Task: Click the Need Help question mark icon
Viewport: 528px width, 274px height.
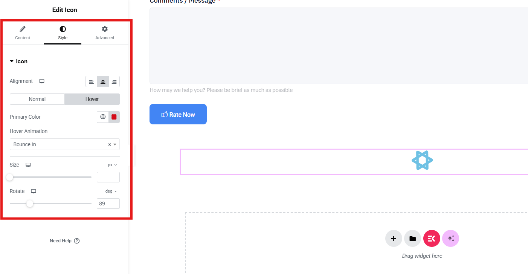Action: point(77,241)
